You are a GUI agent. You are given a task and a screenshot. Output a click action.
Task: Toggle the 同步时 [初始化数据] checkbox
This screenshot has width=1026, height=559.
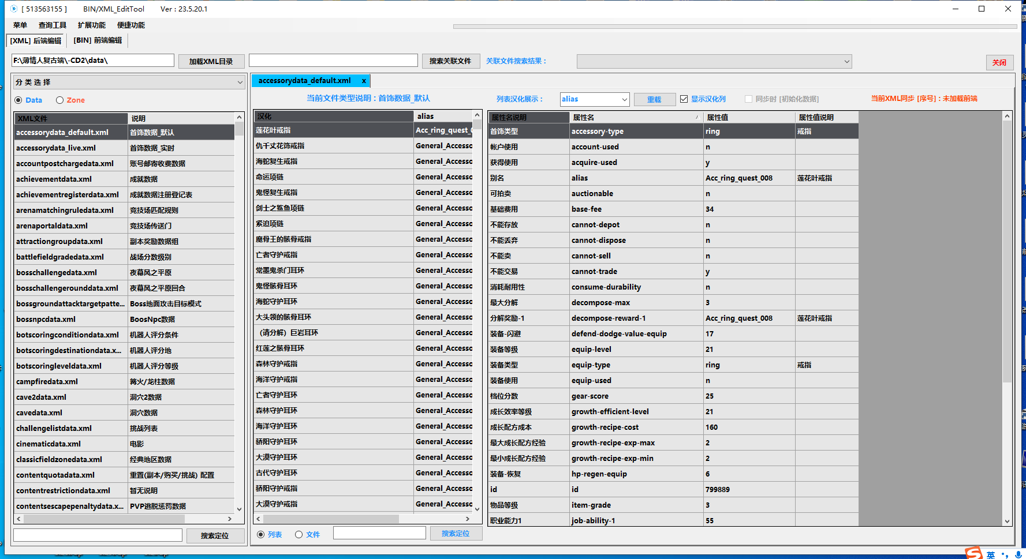(x=749, y=99)
